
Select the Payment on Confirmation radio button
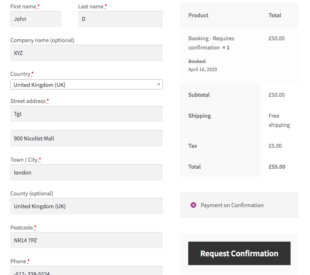click(x=193, y=205)
